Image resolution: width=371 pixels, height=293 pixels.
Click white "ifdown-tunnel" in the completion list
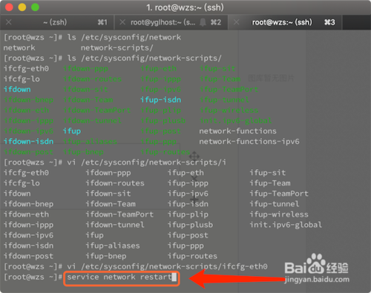tap(115, 225)
